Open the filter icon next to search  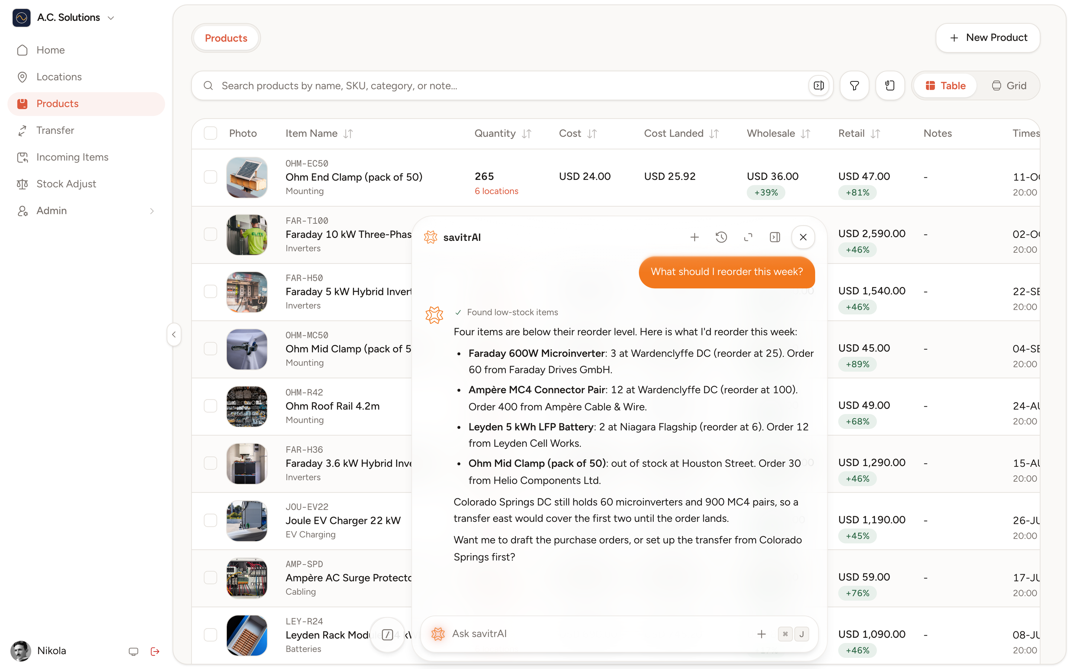854,85
